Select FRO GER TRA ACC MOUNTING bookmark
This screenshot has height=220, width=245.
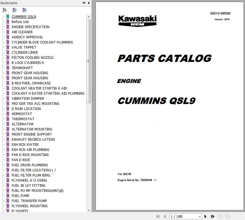(35, 104)
